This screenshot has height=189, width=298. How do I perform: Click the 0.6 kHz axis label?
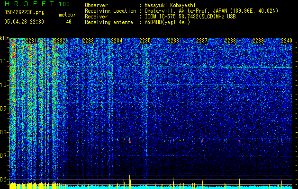coord(4,180)
